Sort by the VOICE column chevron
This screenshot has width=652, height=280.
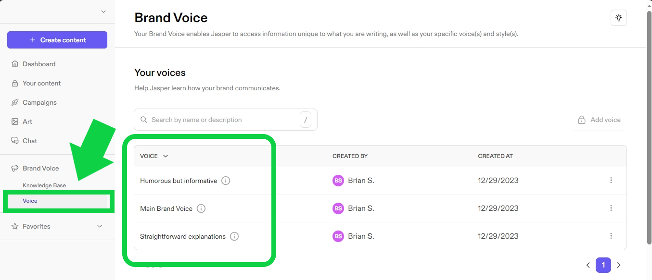(x=166, y=156)
